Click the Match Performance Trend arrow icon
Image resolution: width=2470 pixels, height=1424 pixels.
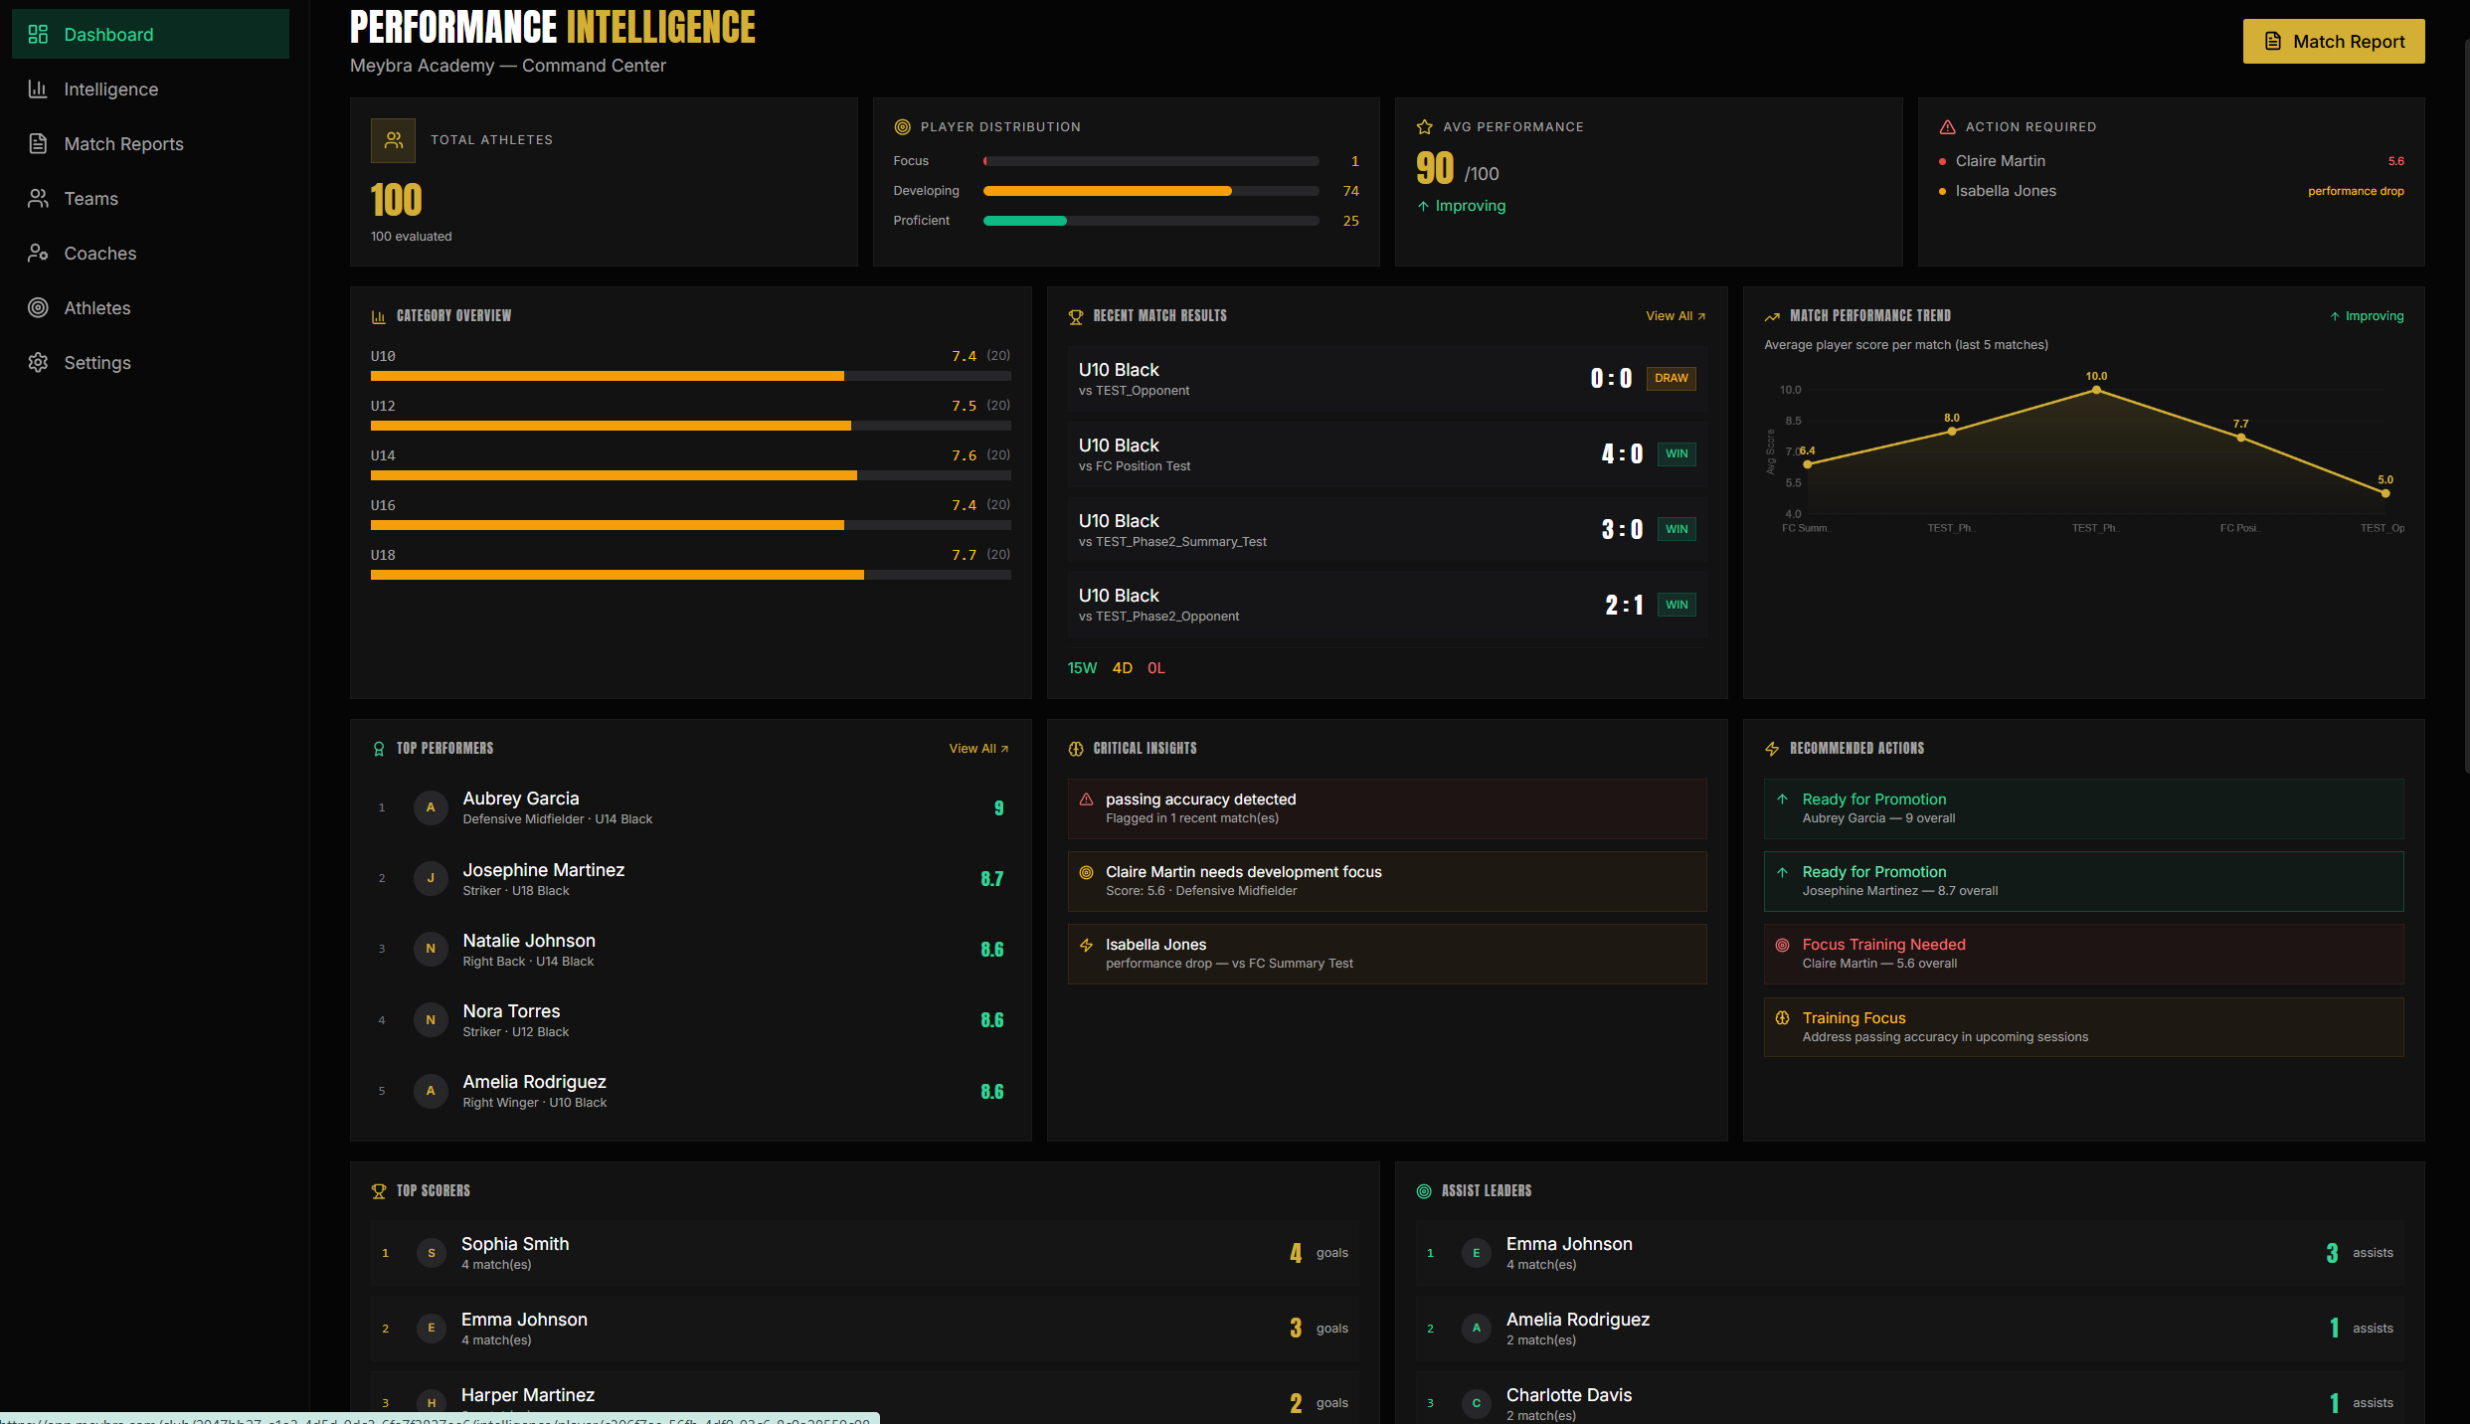click(1772, 317)
